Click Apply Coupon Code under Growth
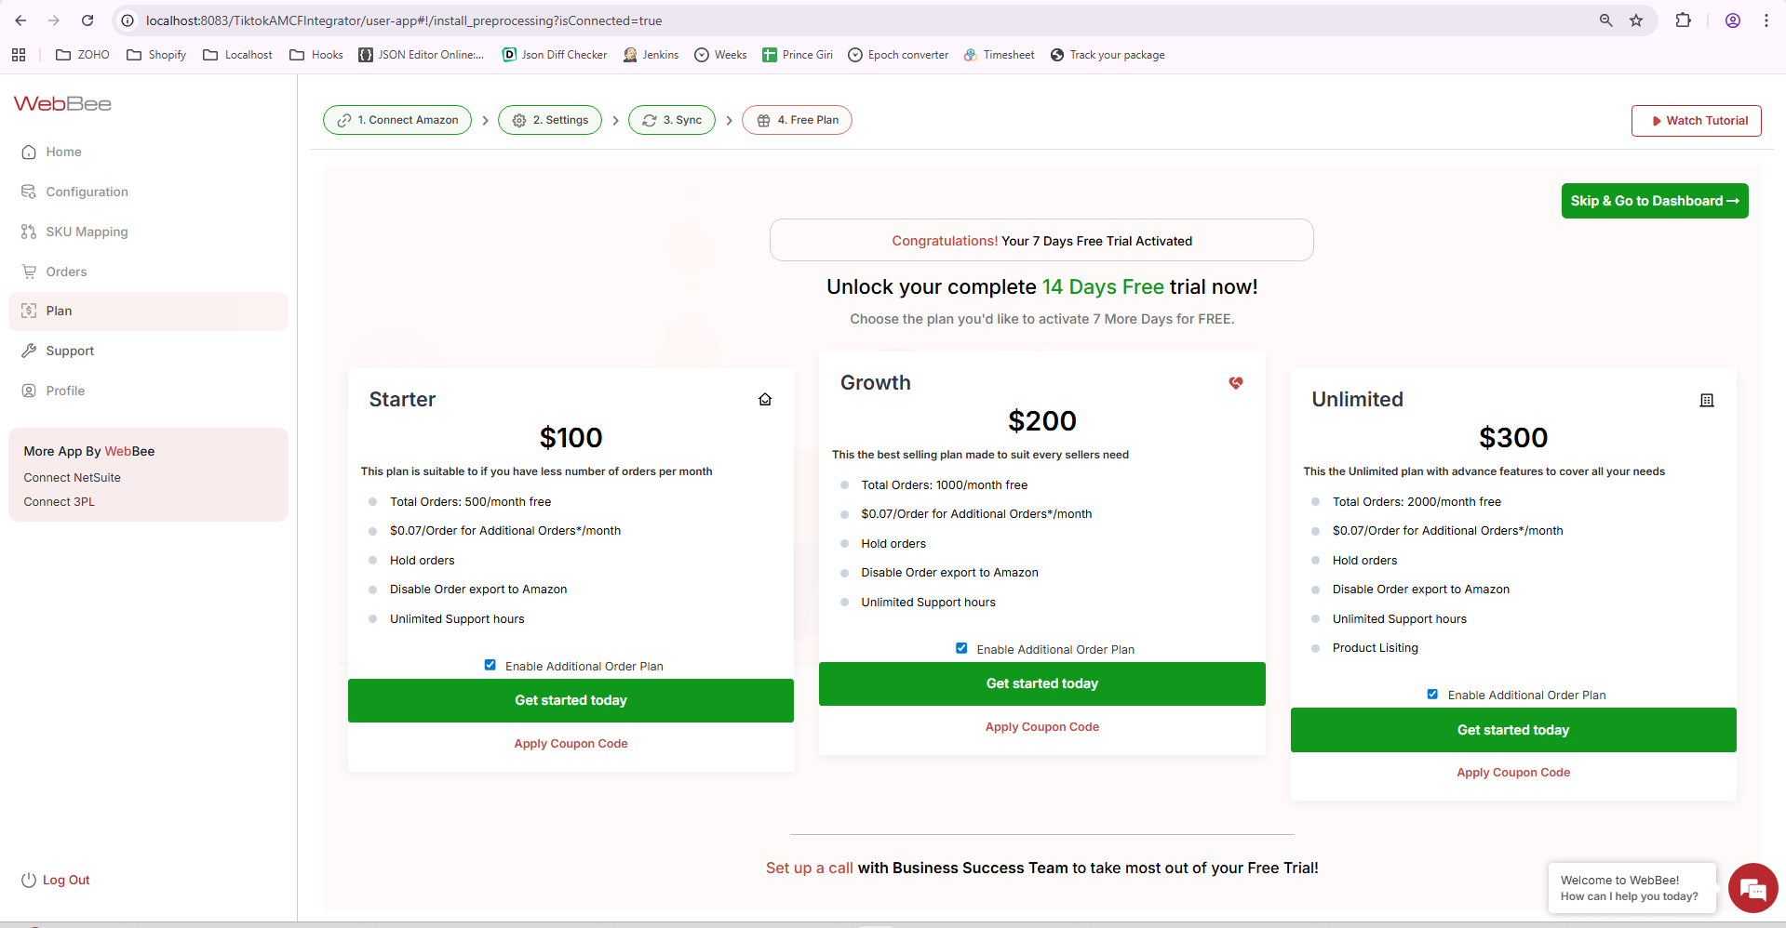 (1041, 727)
